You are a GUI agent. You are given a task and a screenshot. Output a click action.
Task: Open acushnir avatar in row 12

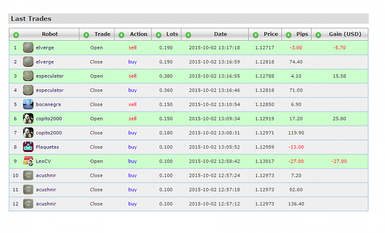click(x=28, y=204)
